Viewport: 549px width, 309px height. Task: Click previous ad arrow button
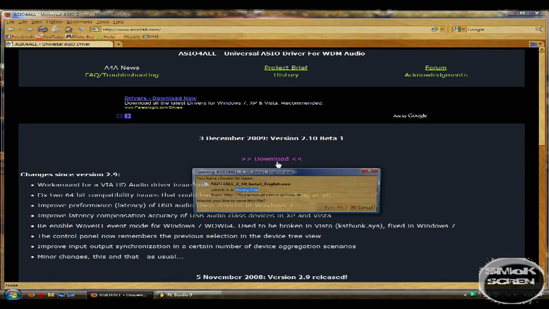point(120,116)
